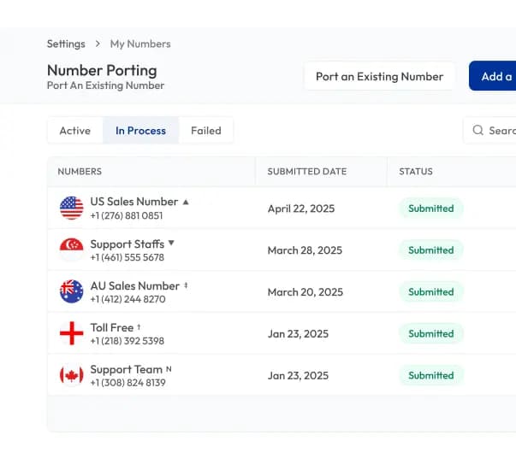Viewport: 516px width, 458px height.
Task: Click the marker beside Toll Free
Action: coord(139,327)
